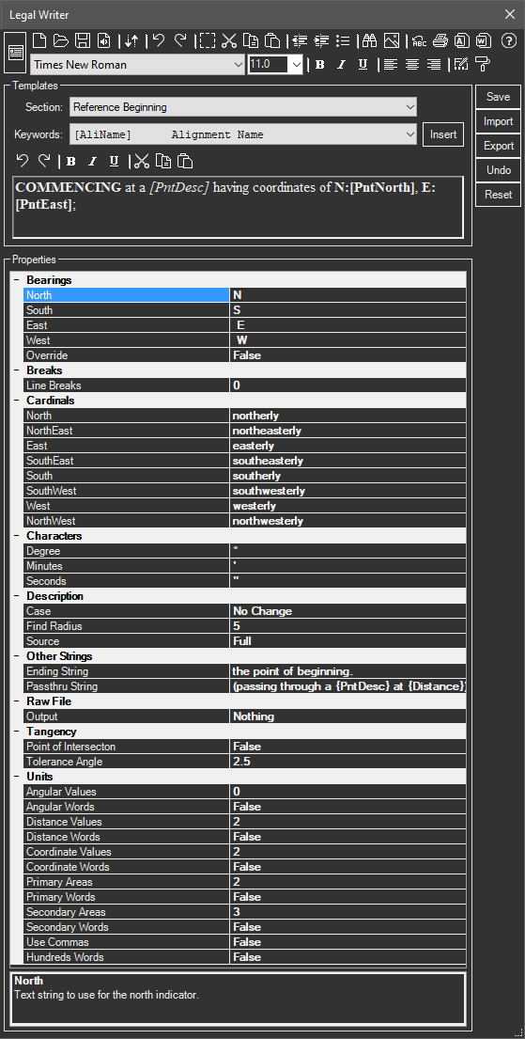The height and width of the screenshot is (1039, 525).
Task: Toggle Bold in the Templates toolbar
Action: (71, 161)
